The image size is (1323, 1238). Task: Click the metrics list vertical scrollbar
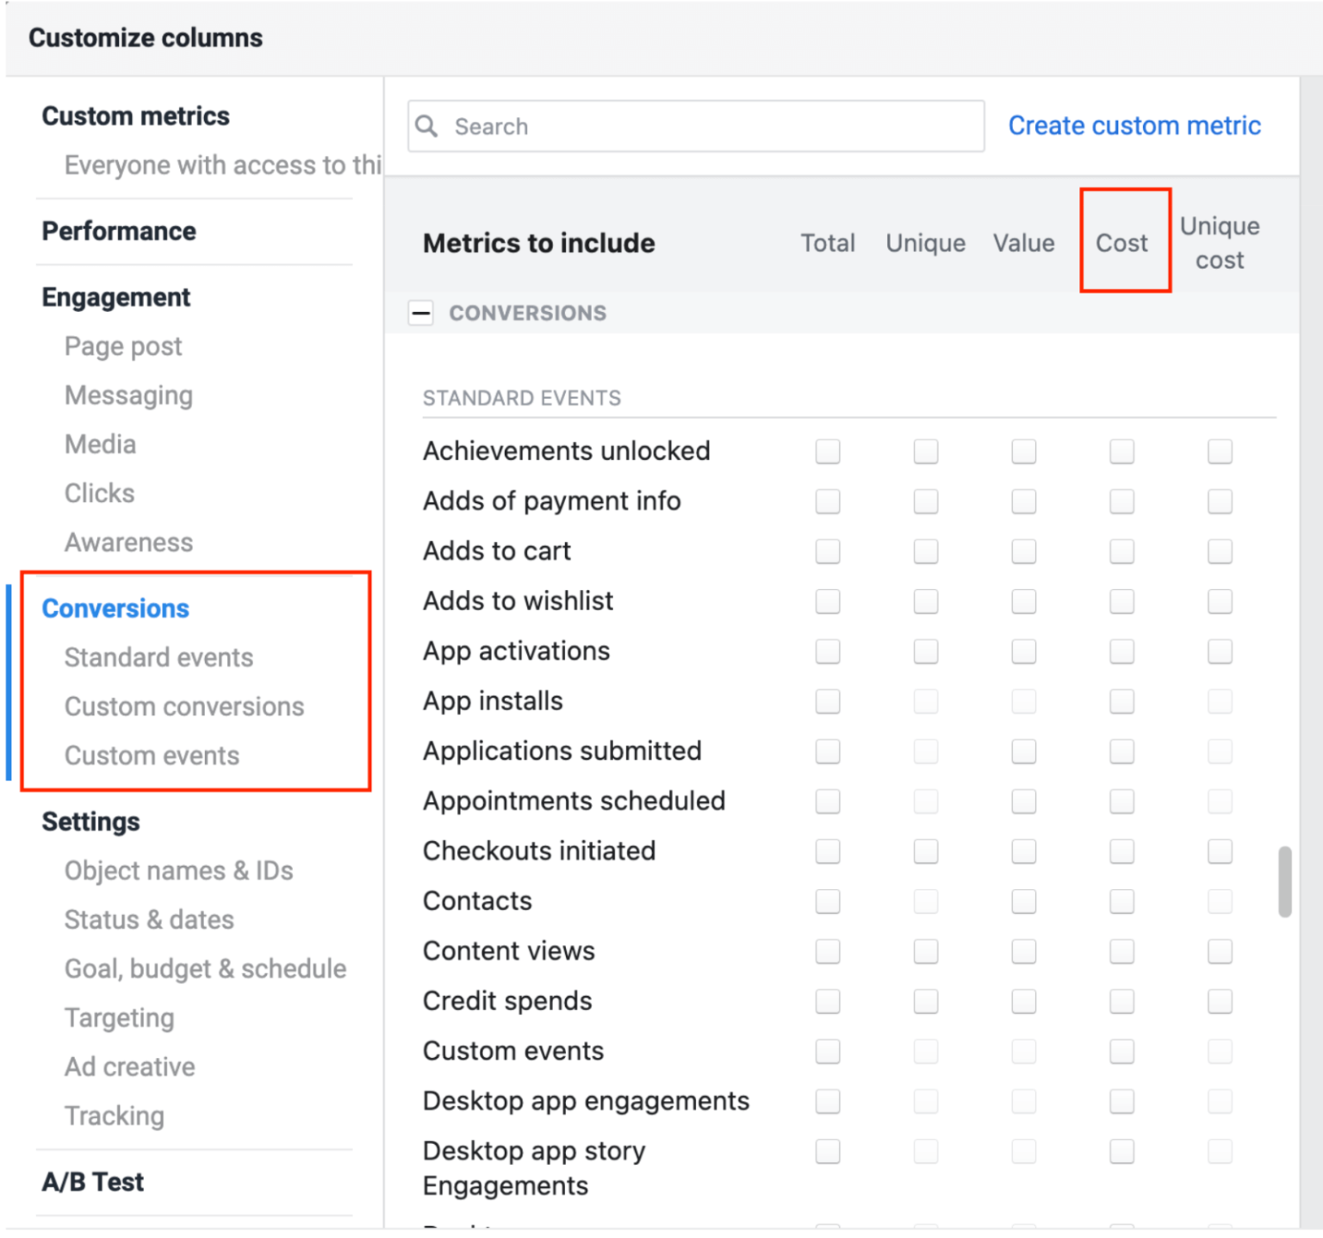[x=1284, y=882]
